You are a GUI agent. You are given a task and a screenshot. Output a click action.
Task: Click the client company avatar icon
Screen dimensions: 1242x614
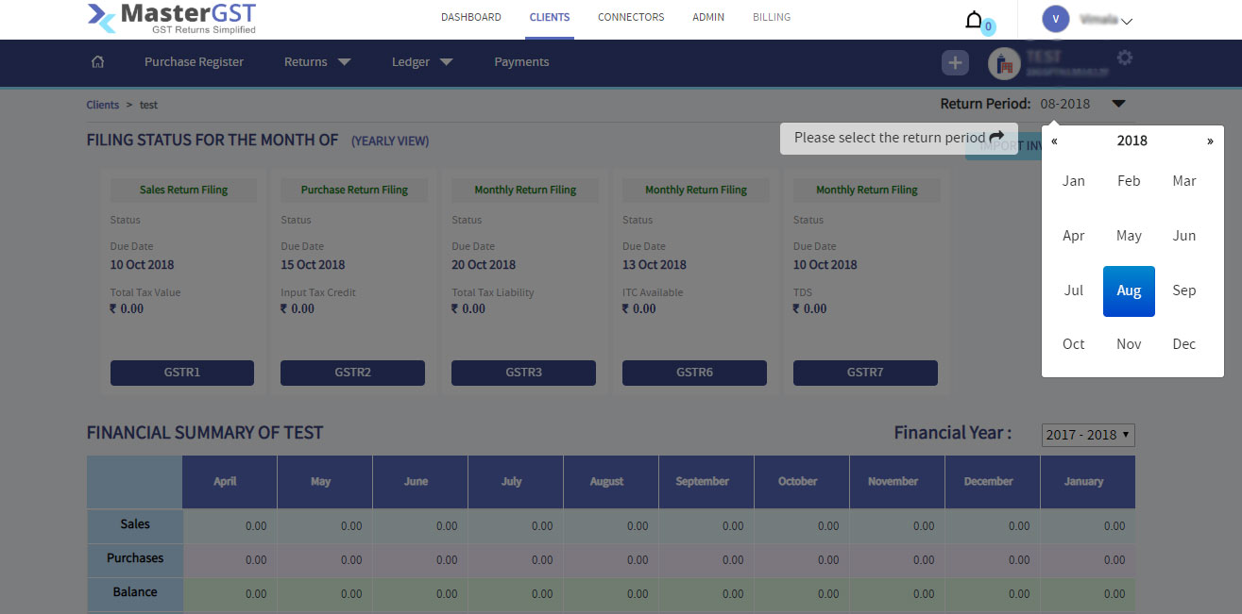pos(1004,63)
